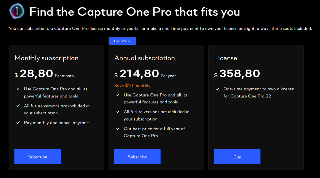This screenshot has width=320, height=178.
Task: Click the $28,80 per month price
Action: click(44, 74)
